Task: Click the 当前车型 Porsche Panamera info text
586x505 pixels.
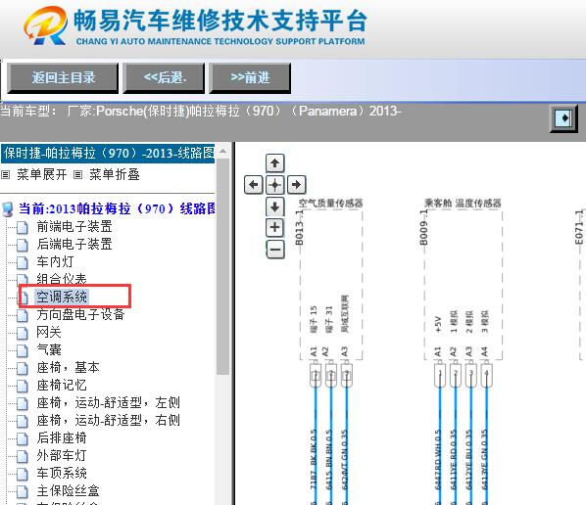Action: [201, 112]
